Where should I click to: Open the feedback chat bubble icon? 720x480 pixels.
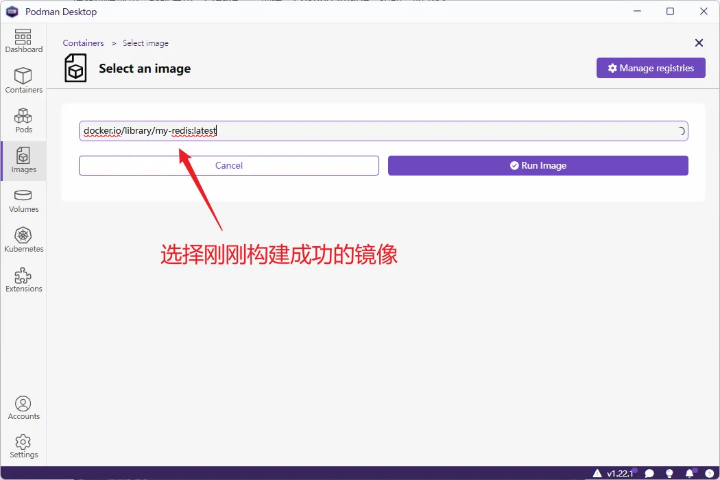point(649,473)
